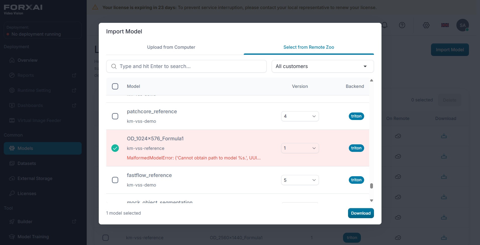
Task: Click the Licenses key icon
Action: [x=12, y=194]
